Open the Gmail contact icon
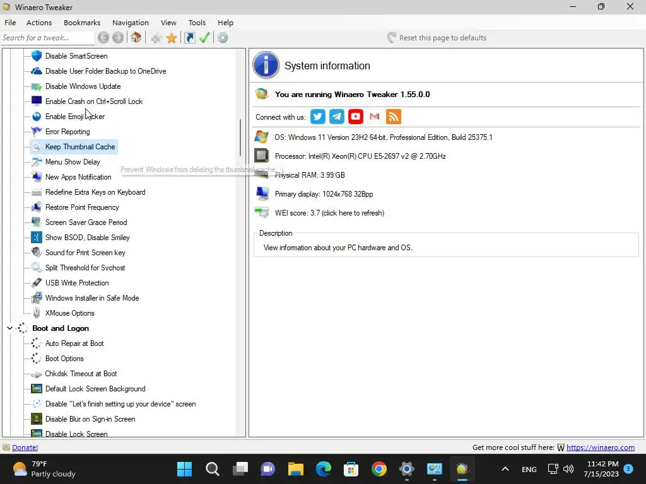 [x=375, y=117]
